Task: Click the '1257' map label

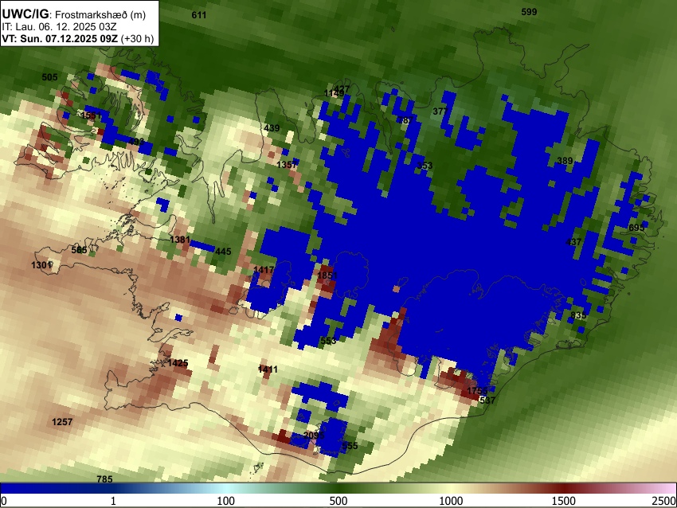Action: coord(62,422)
